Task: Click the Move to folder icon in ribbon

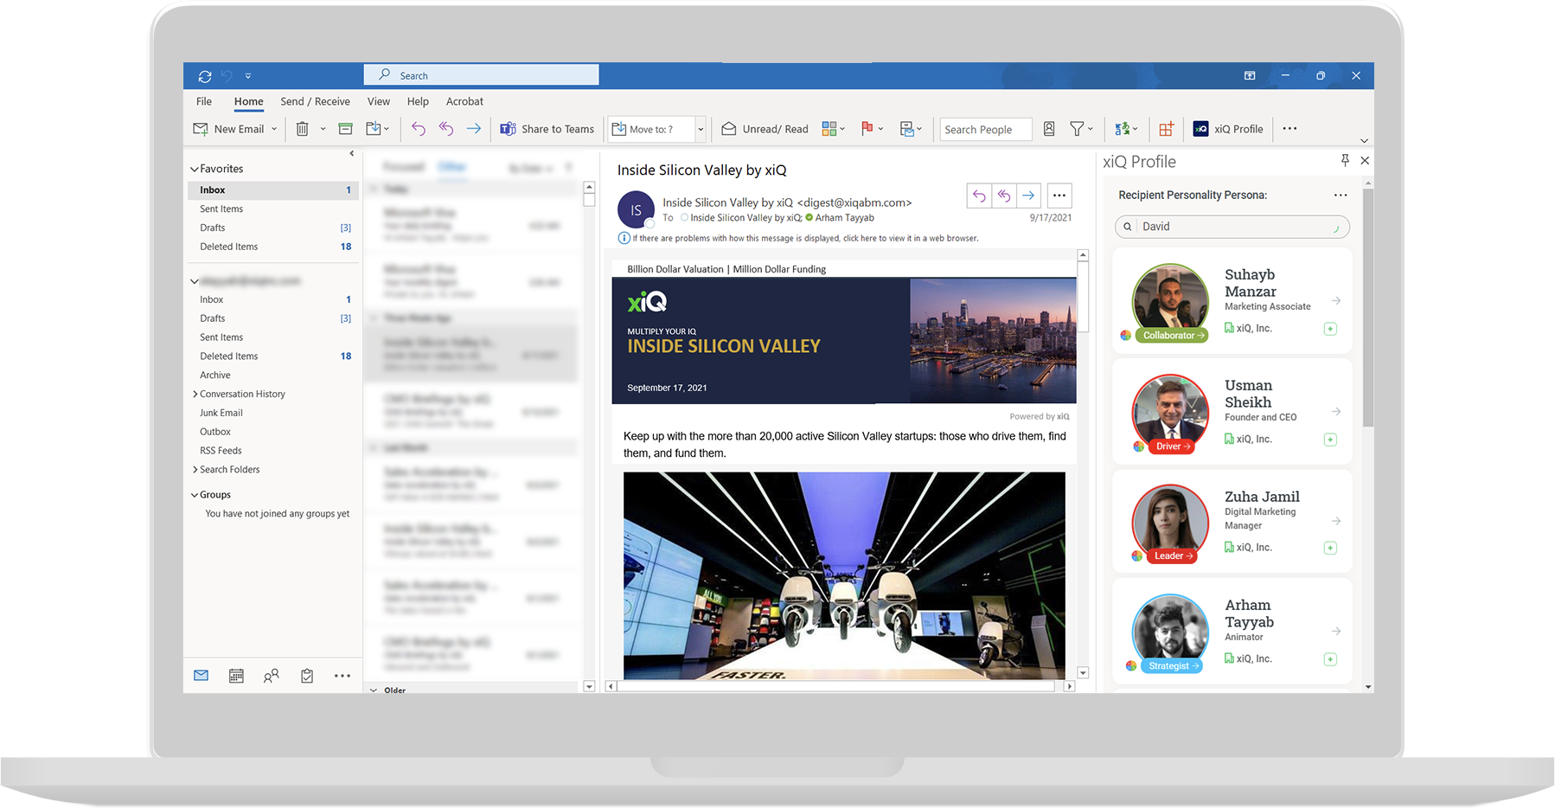Action: [x=374, y=129]
